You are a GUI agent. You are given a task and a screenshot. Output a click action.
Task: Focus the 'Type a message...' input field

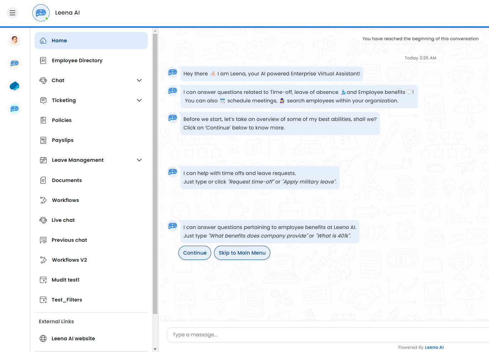coord(328,335)
